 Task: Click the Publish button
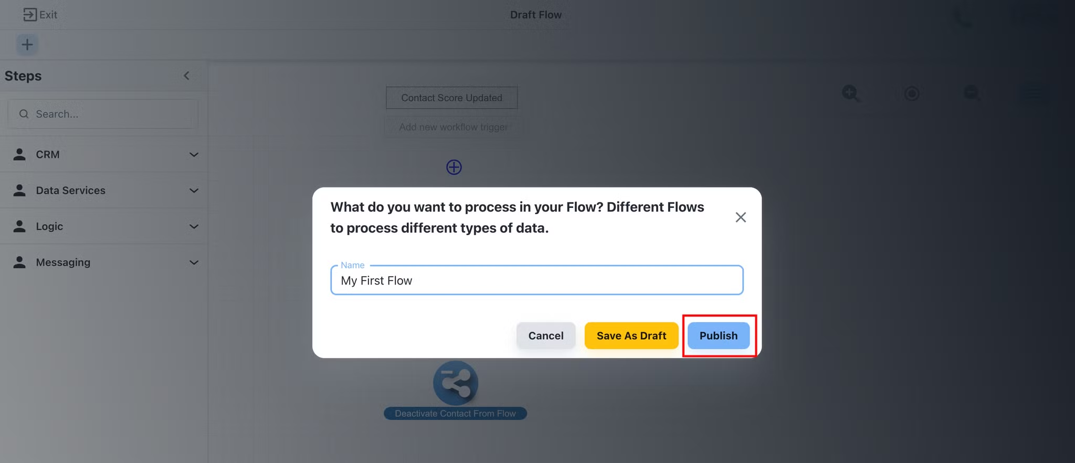click(x=719, y=335)
